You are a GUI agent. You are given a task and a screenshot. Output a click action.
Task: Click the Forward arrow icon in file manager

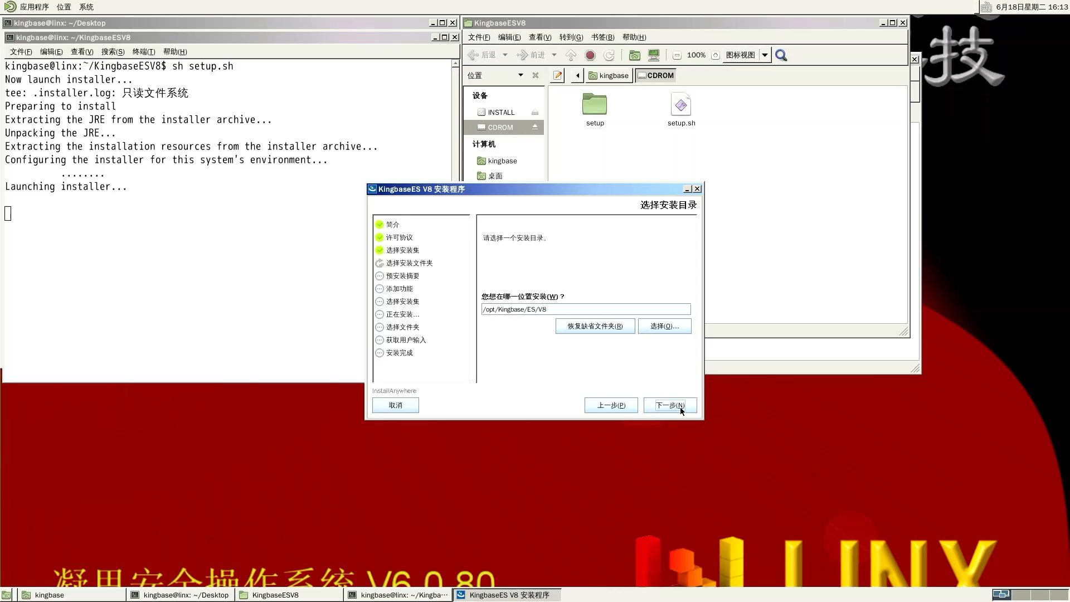pyautogui.click(x=522, y=55)
